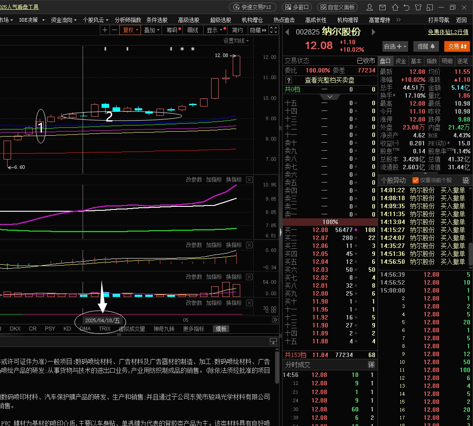
Task: Expand the sell orders chevron below 共0档
Action: tap(330, 97)
